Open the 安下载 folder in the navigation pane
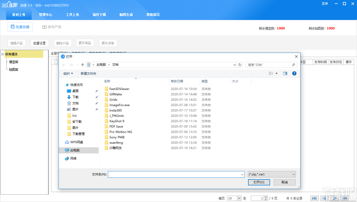357x202 pixels. [77, 122]
